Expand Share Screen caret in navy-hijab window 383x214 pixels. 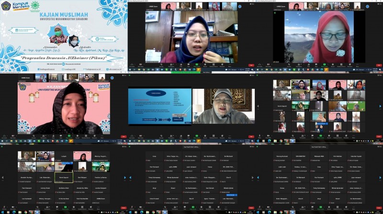tap(201, 64)
